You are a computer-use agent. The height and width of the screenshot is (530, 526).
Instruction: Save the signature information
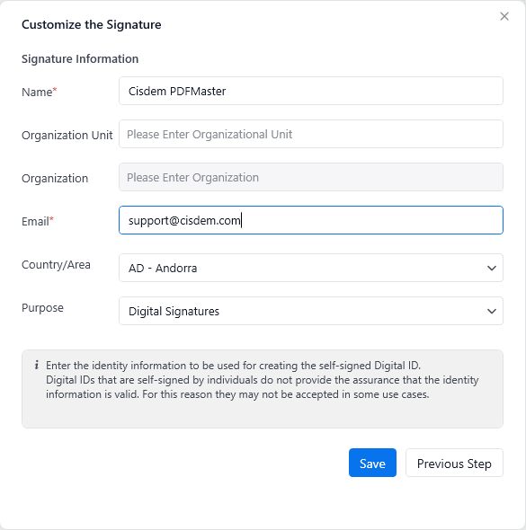point(372,463)
